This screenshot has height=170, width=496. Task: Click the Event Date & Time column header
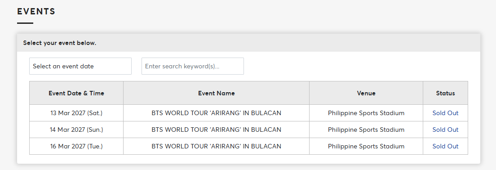(x=76, y=93)
